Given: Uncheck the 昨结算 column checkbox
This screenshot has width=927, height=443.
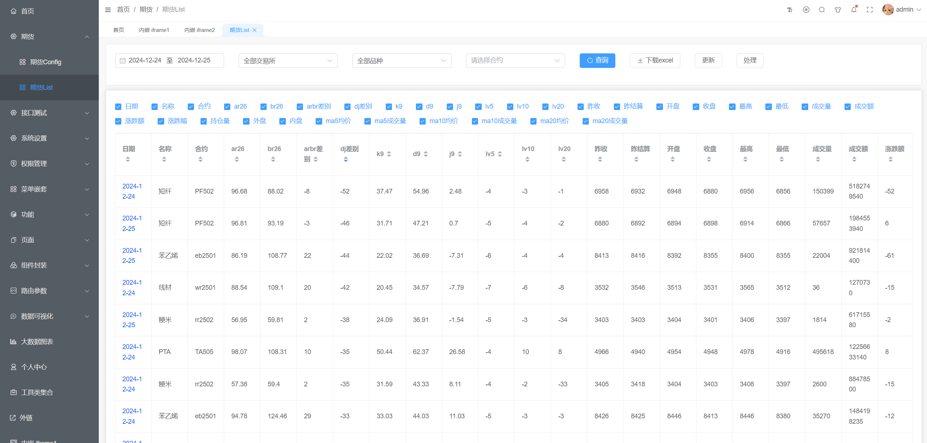Looking at the screenshot, I should [617, 107].
